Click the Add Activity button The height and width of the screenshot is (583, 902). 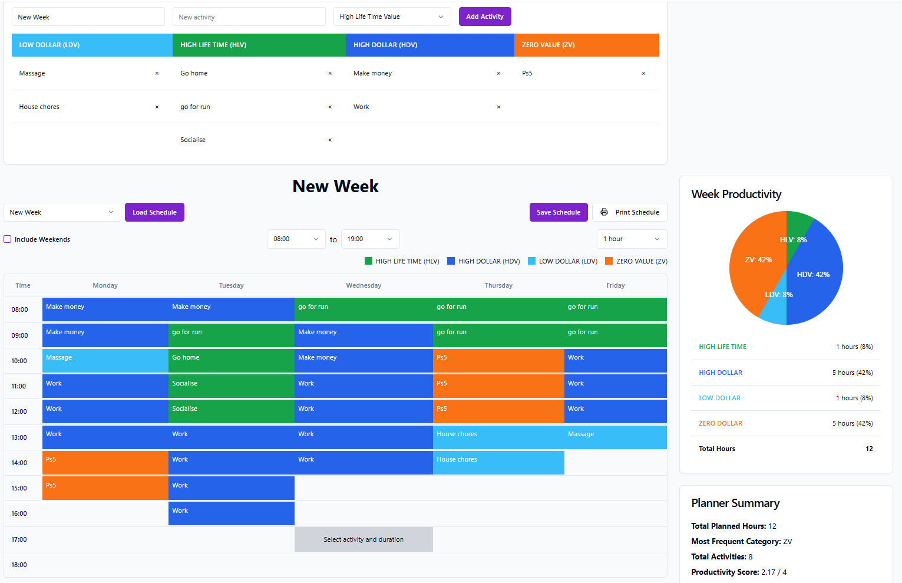click(x=484, y=17)
